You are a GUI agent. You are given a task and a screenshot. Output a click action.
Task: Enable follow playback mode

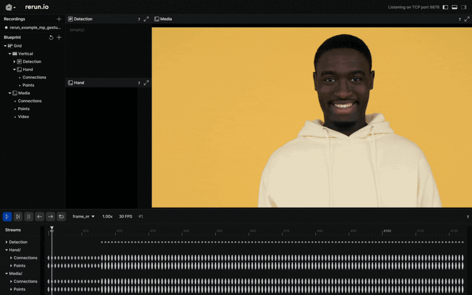tap(18, 217)
